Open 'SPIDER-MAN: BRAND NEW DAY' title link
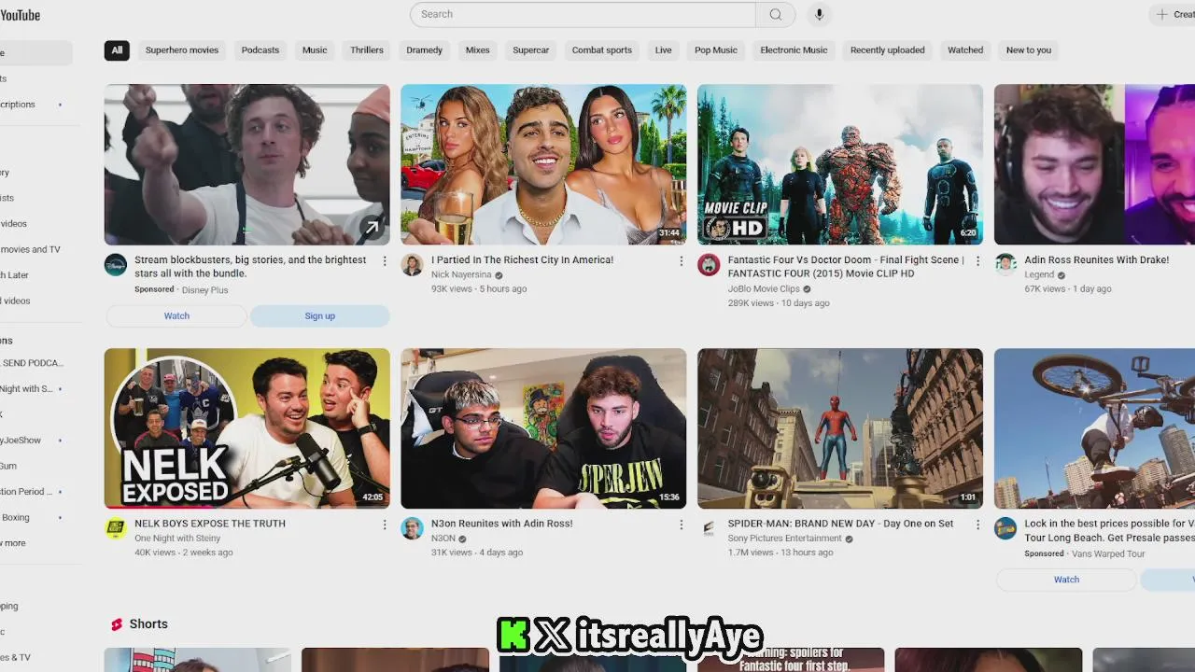Viewport: 1195px width, 672px height. tap(840, 524)
